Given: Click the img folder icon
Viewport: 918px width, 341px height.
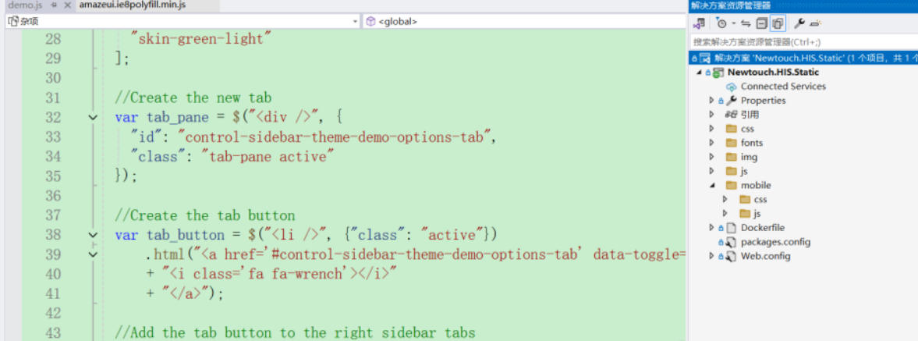Looking at the screenshot, I should (x=732, y=157).
